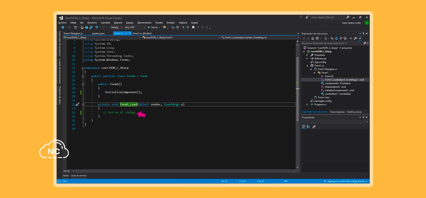This screenshot has height=198, width=426.
Task: Collapse the Form1_Load method code block
Action: click(x=83, y=104)
